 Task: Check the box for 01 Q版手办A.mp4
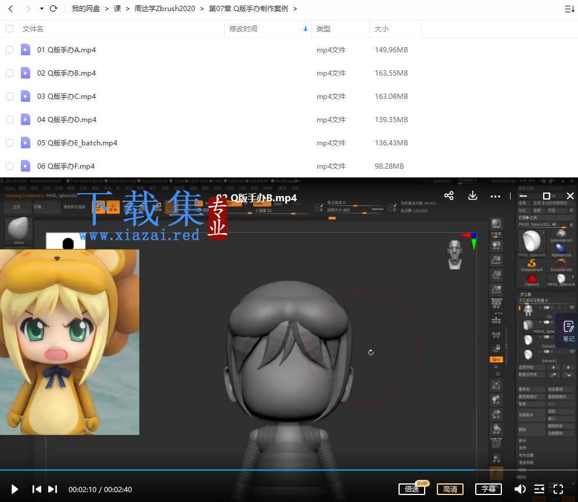click(x=9, y=49)
